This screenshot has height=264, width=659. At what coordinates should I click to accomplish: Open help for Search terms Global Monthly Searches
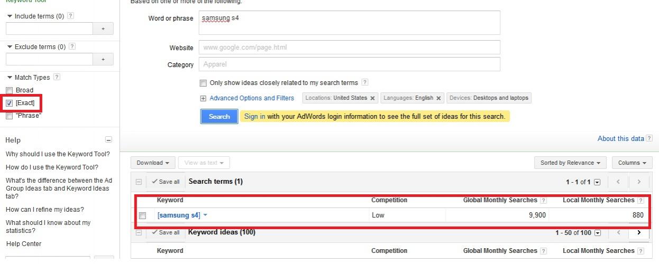(543, 201)
